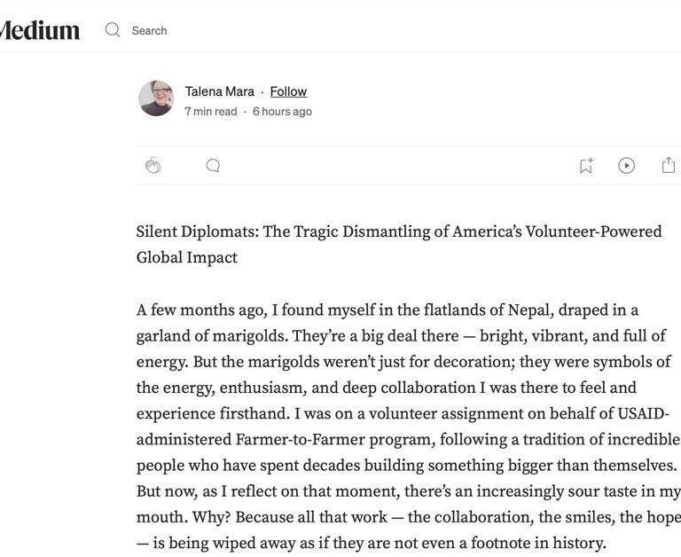Share the story via the share icon
This screenshot has width=681, height=557.
pos(669,166)
